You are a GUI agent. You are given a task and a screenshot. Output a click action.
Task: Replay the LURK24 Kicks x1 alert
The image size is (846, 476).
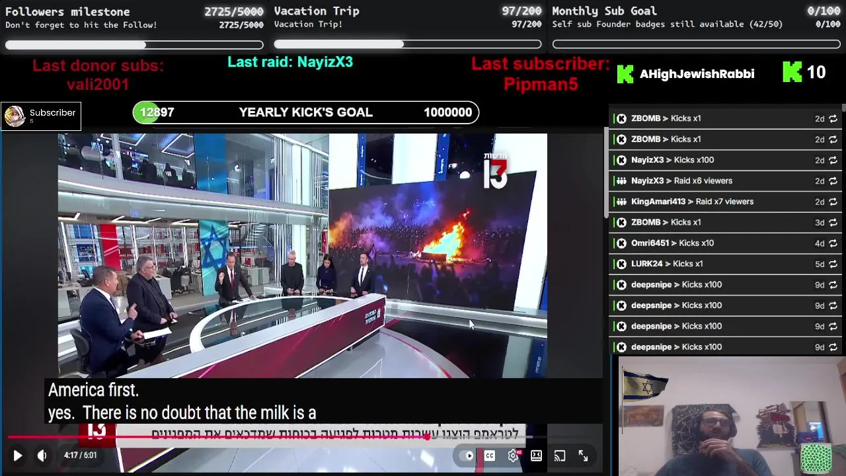pyautogui.click(x=833, y=264)
